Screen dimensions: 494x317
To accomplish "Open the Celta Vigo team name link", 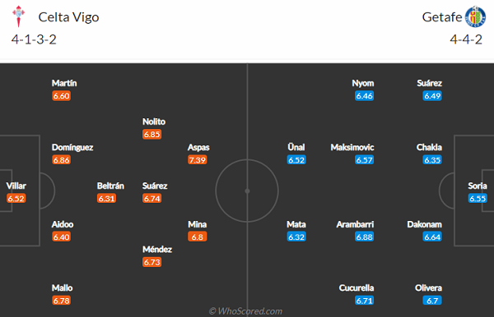I will (x=68, y=17).
